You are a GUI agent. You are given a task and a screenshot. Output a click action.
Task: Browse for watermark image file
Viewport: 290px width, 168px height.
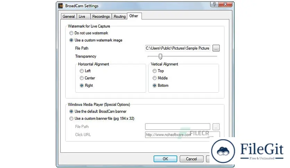[216, 48]
